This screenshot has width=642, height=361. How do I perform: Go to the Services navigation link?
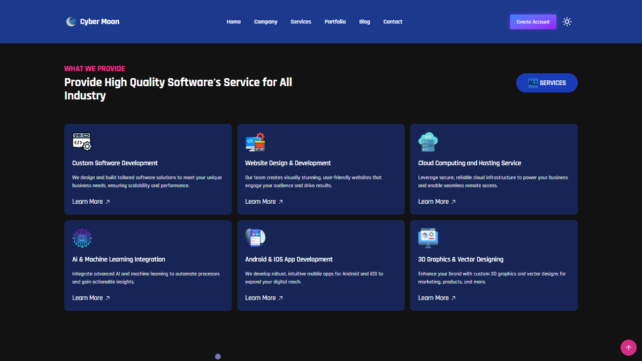tap(301, 22)
